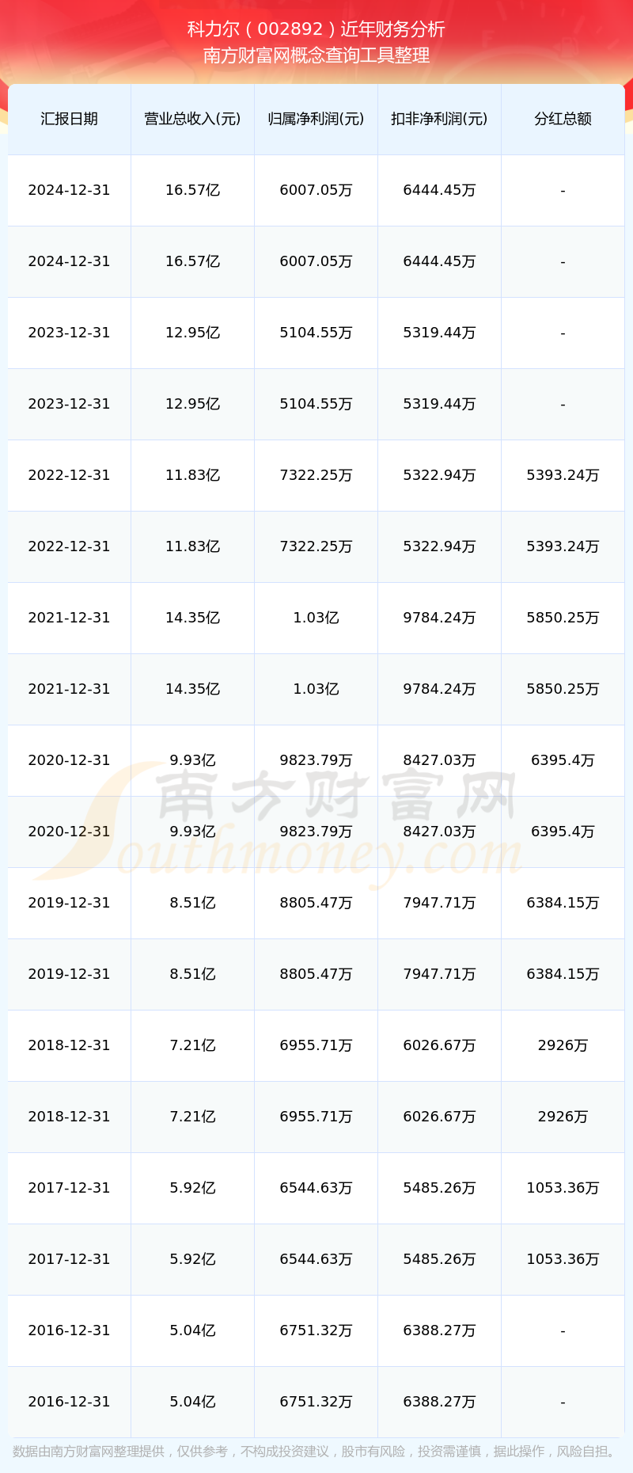Click the first 1053.36万 dividend cell
633x1473 pixels.
(563, 1188)
